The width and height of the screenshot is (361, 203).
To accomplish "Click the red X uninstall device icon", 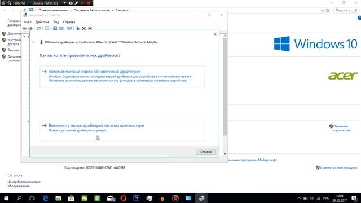I will 84,28.
